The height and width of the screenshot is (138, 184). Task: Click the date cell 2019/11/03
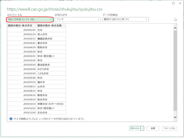22,113
